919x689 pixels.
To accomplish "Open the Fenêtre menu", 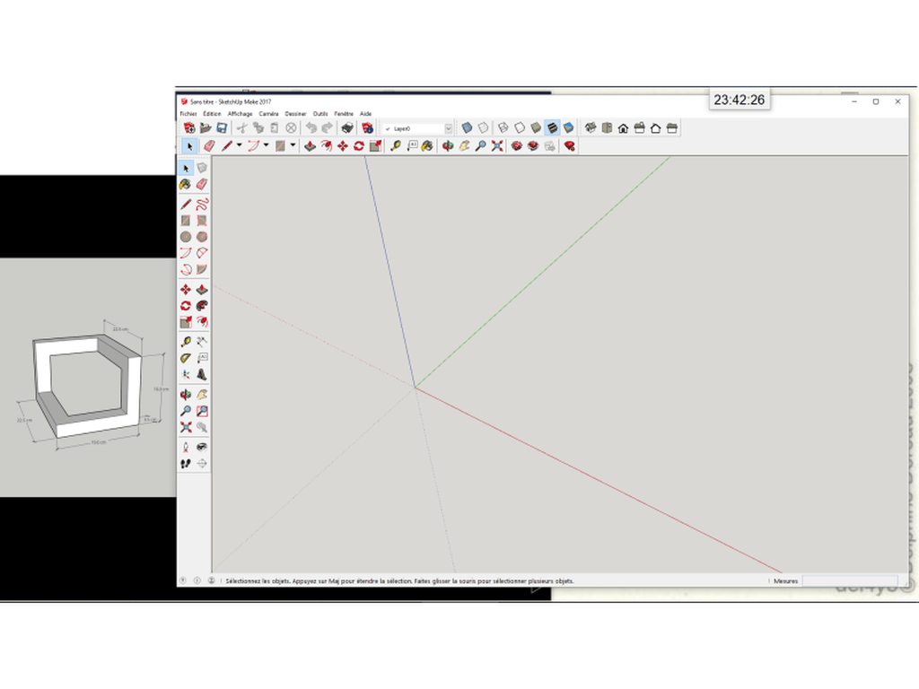I will 344,114.
